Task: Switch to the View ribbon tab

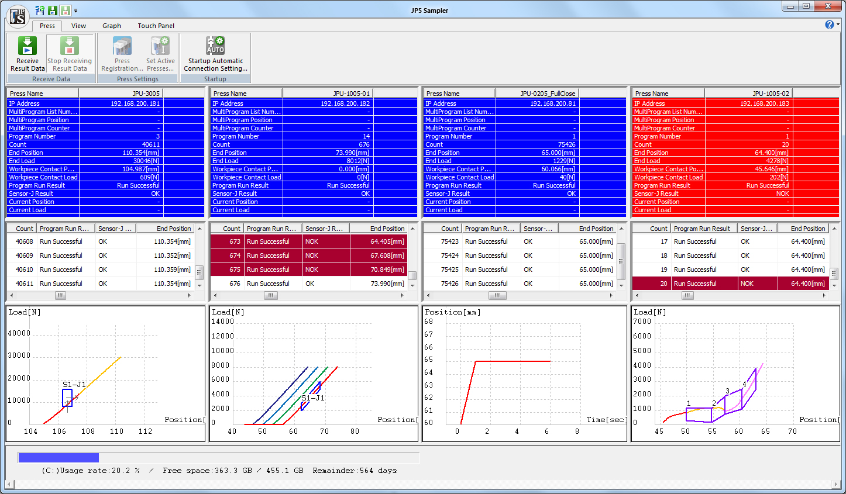Action: click(x=78, y=26)
